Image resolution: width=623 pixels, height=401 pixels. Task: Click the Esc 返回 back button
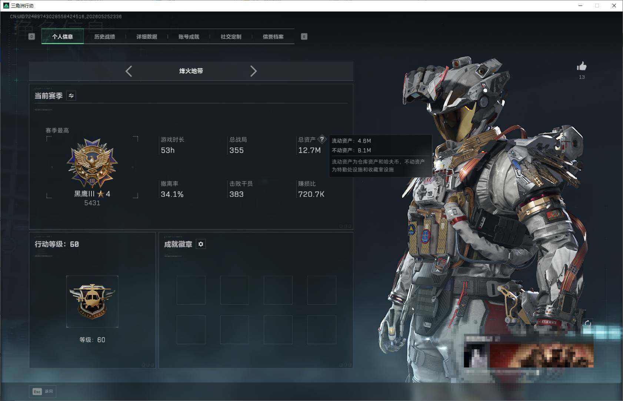(x=43, y=391)
